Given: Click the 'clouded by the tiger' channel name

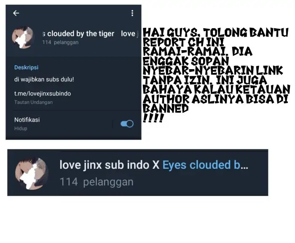Looking at the screenshot, I should pyautogui.click(x=78, y=34).
